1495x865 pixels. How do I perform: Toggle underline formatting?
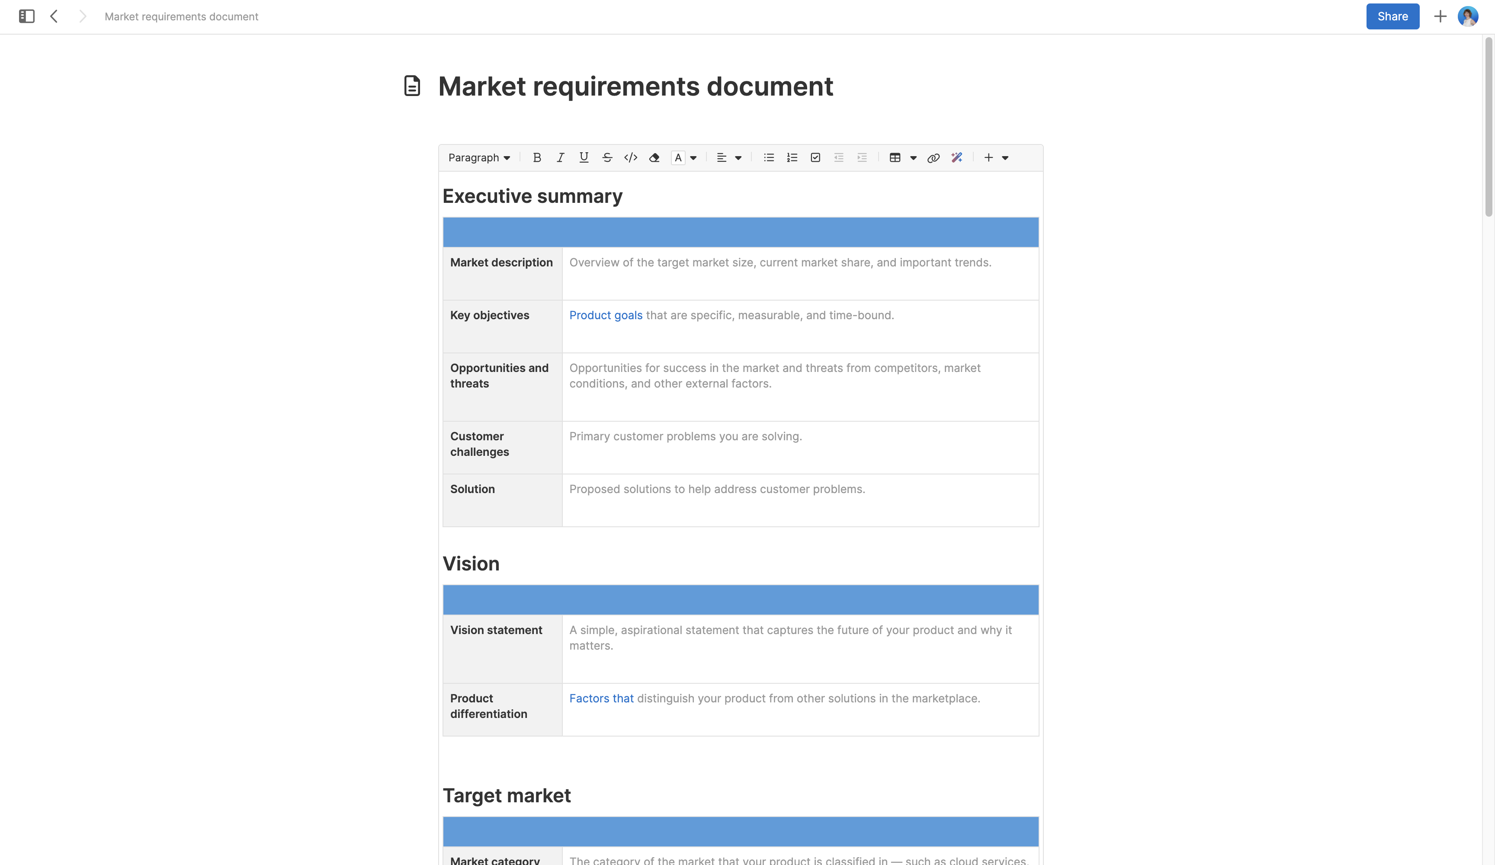pyautogui.click(x=584, y=158)
